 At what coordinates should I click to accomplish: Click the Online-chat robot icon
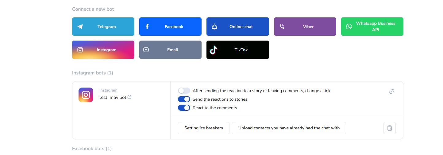click(x=214, y=27)
